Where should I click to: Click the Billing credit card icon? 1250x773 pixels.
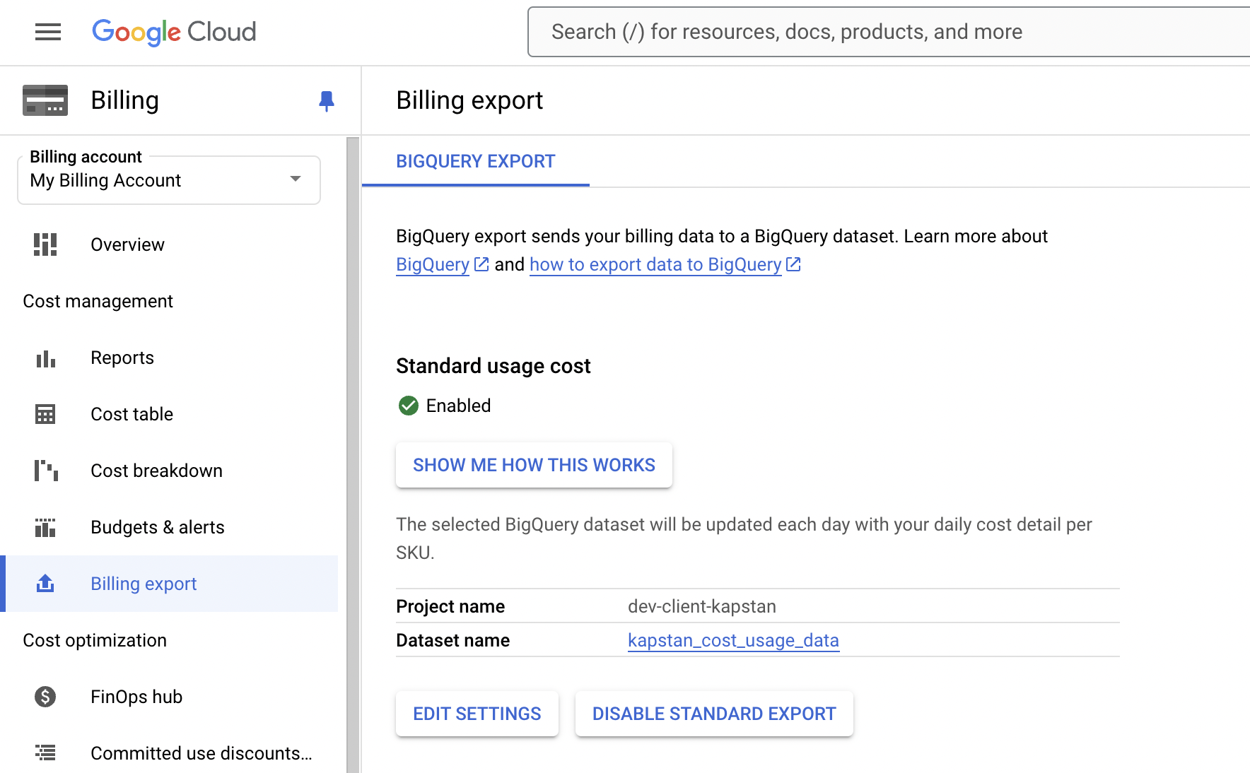click(x=45, y=100)
